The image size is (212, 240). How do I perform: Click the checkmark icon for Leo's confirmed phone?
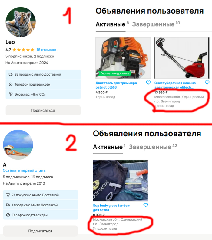tap(11, 84)
